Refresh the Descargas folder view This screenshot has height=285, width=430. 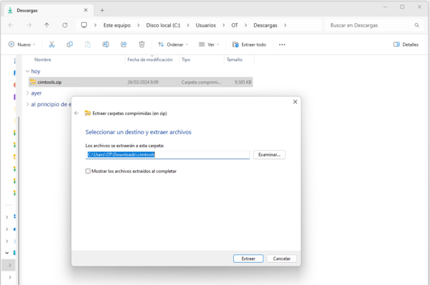[x=65, y=25]
